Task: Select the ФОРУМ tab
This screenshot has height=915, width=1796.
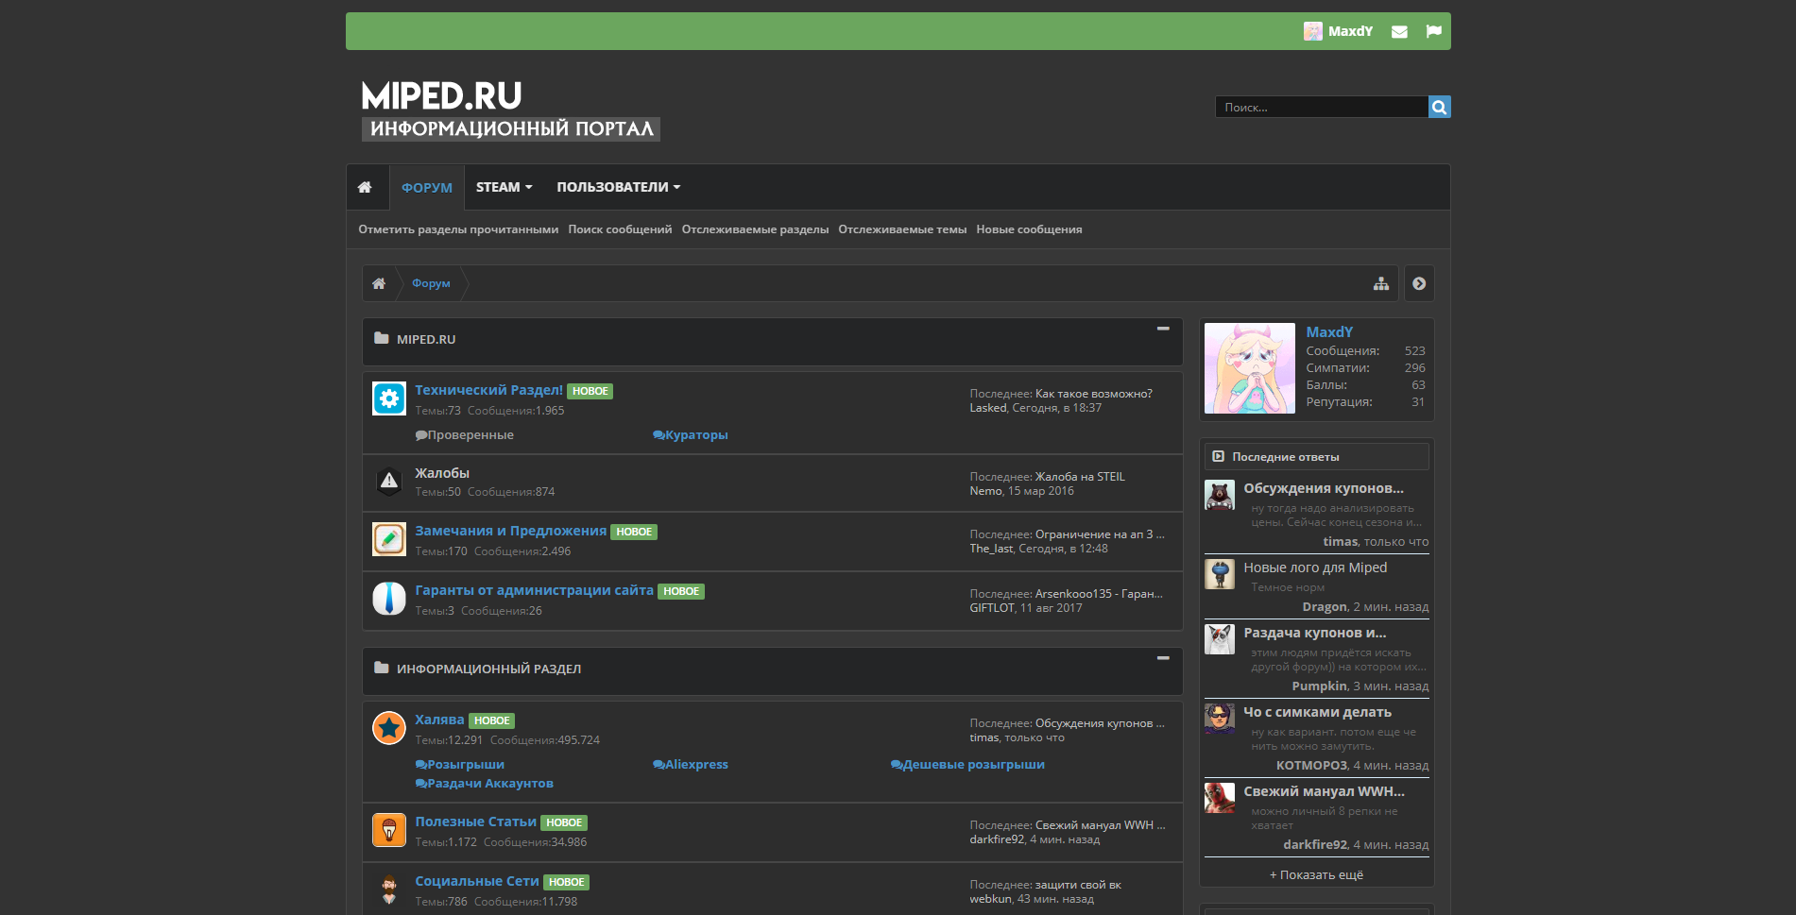Action: [427, 188]
